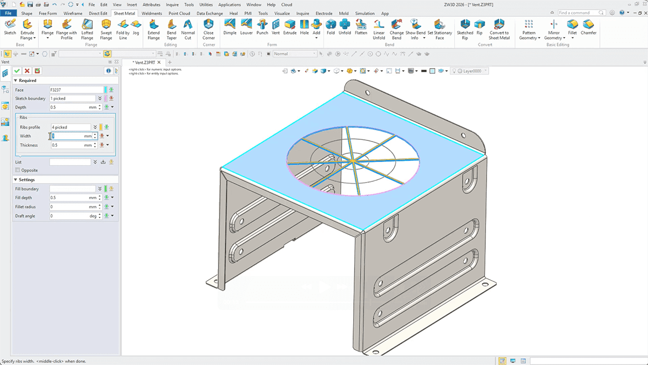Select the Louver form tool
The image size is (648, 365).
pyautogui.click(x=246, y=27)
